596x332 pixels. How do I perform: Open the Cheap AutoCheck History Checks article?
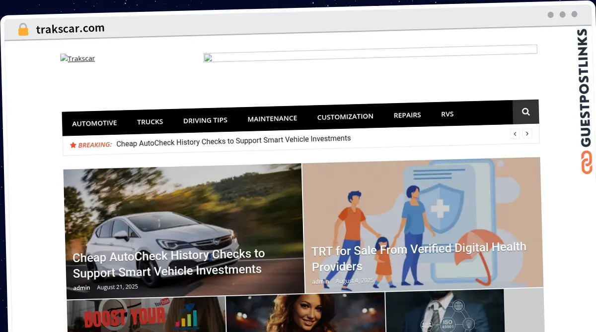[x=168, y=262]
